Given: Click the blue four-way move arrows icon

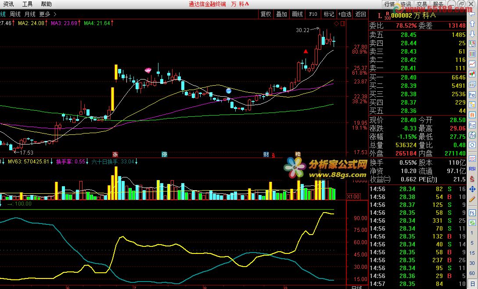Looking at the screenshot, I should point(472,189).
